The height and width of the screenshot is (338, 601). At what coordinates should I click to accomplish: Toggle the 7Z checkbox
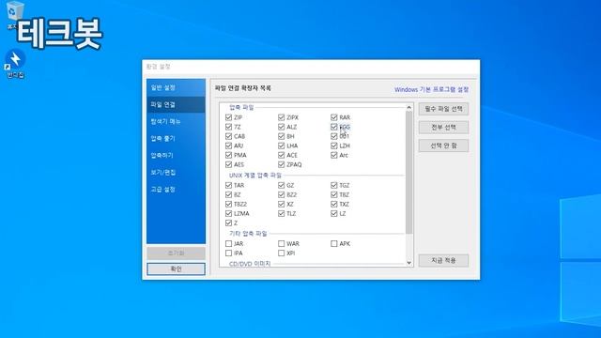point(229,127)
